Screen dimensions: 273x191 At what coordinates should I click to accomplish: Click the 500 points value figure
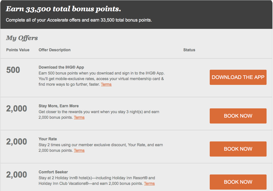point(13,70)
